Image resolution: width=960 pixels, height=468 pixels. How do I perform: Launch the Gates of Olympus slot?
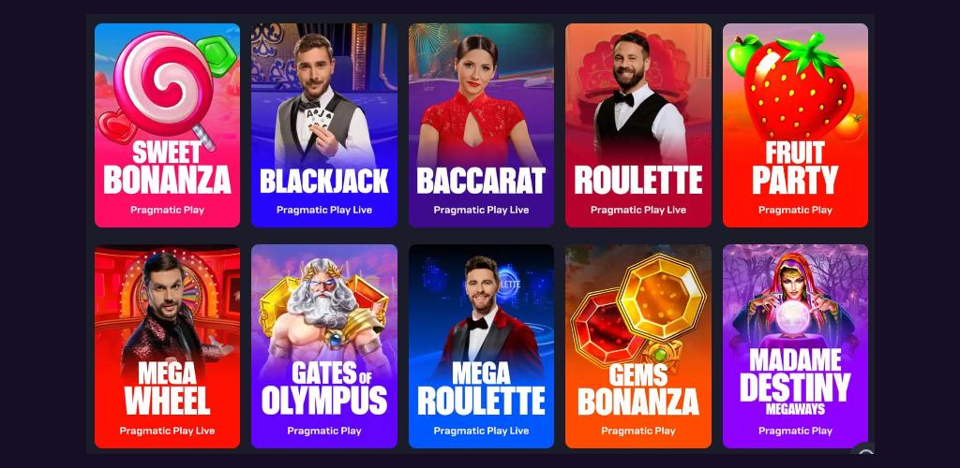[323, 346]
